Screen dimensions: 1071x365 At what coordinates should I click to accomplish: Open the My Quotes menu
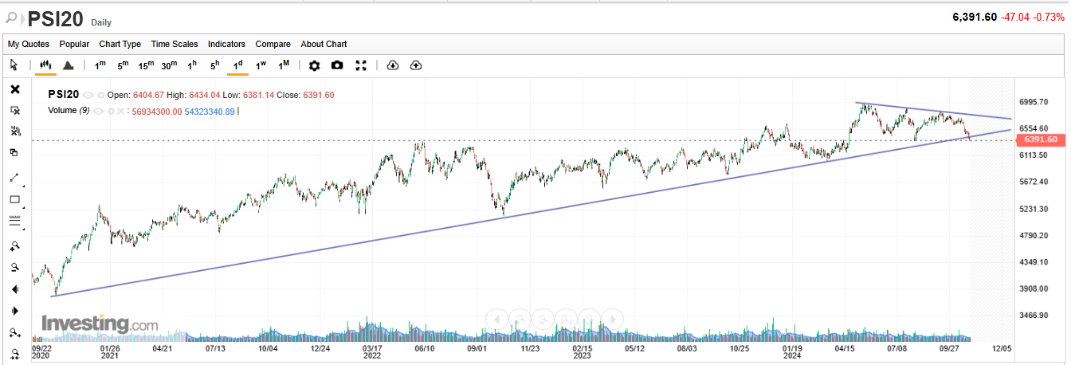click(29, 44)
